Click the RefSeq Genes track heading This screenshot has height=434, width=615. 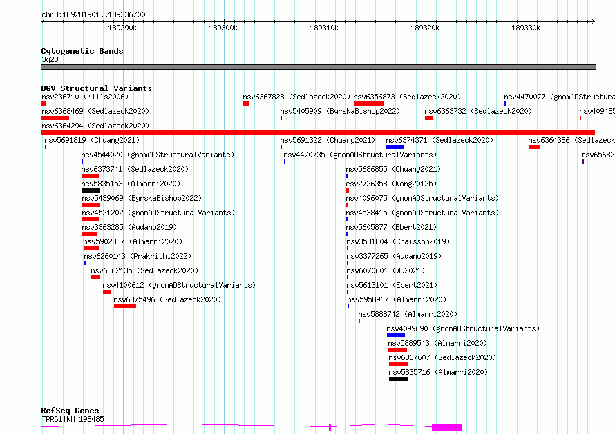pos(70,411)
